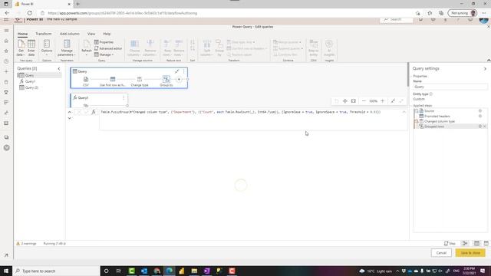Click the Group by diagram step
This screenshot has height=276, width=491.
(x=166, y=81)
